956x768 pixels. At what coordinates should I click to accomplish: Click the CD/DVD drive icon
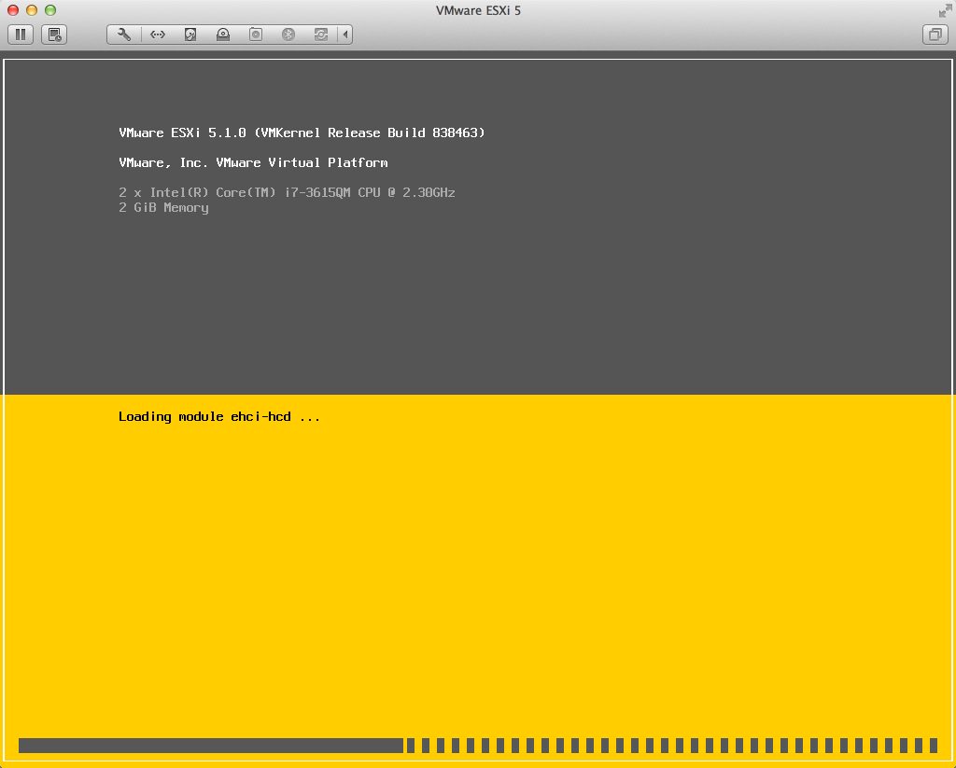tap(223, 35)
